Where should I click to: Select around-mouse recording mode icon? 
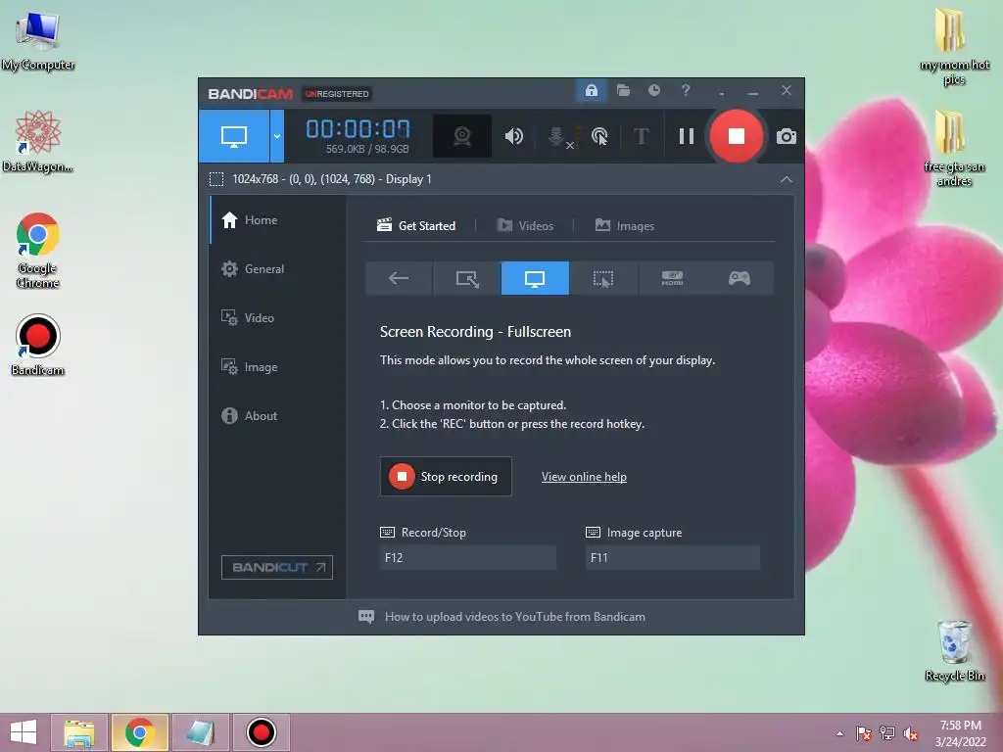603,278
